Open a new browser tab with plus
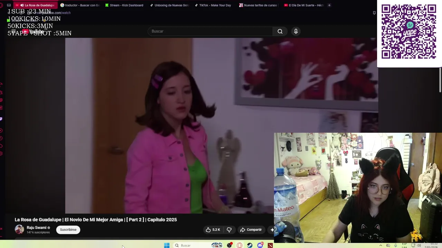 [x=329, y=5]
